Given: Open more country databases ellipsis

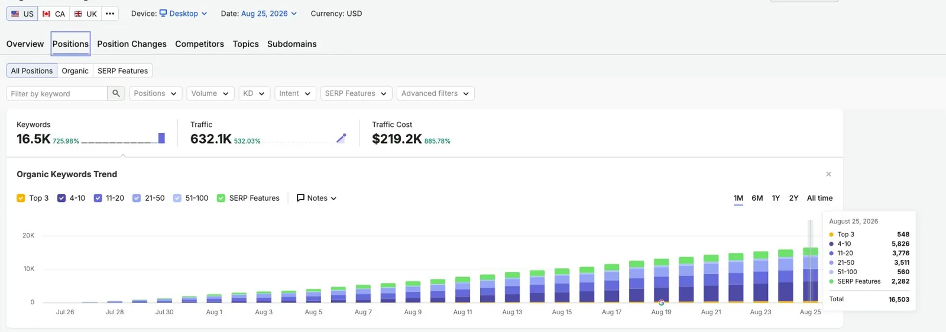Looking at the screenshot, I should coord(110,14).
